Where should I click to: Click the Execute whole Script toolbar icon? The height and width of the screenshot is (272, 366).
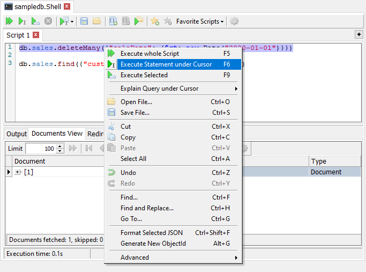pyautogui.click(x=9, y=21)
